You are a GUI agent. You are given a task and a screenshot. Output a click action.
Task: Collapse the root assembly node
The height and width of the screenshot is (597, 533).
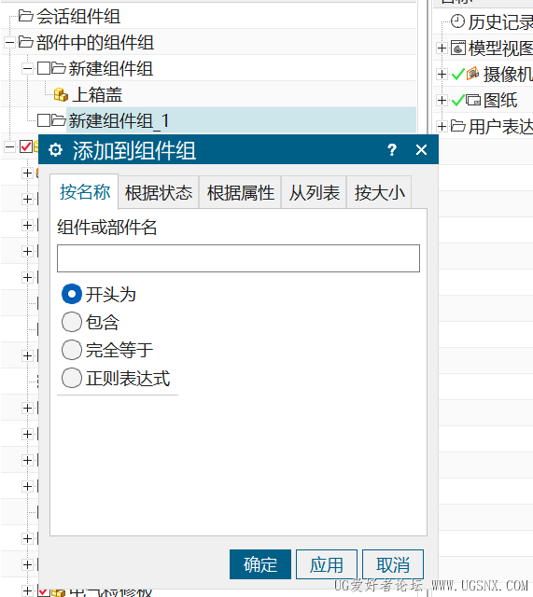pos(9,146)
